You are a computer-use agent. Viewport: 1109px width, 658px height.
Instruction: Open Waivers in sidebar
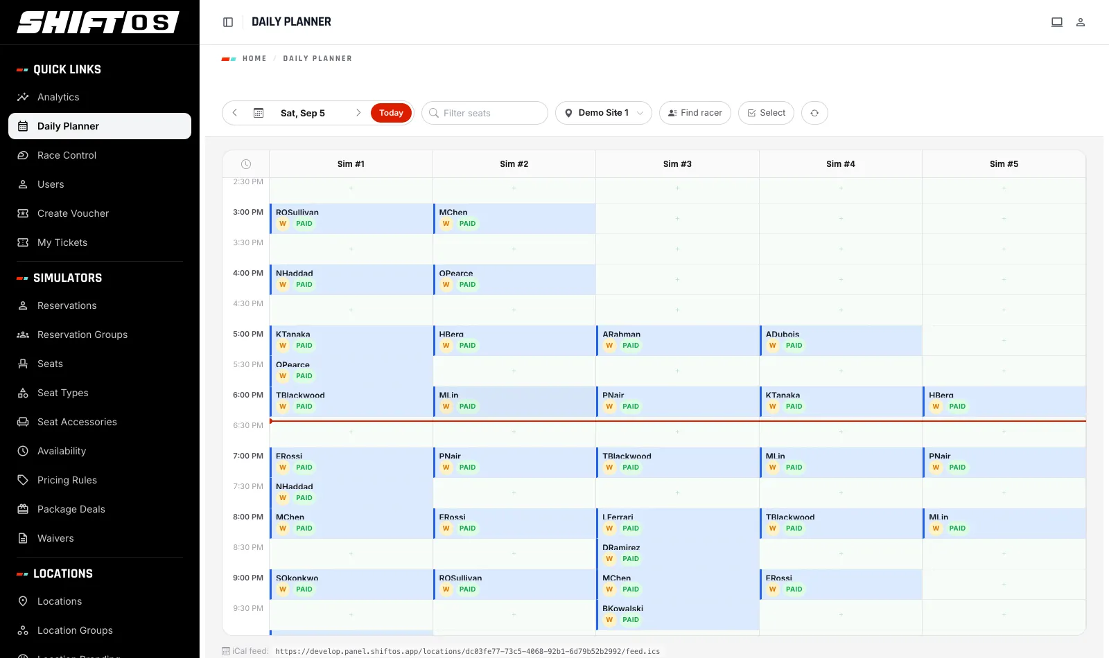tap(100, 538)
